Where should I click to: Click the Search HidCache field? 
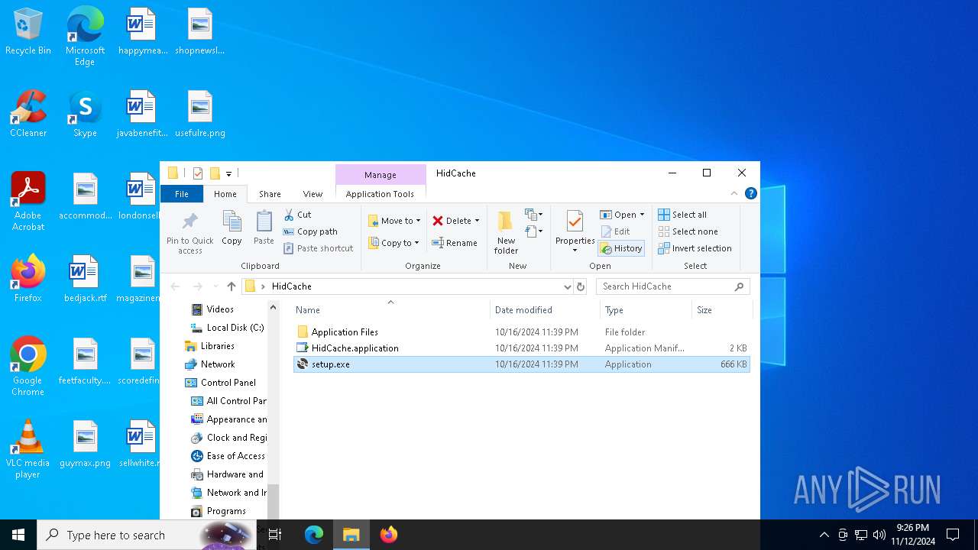coord(672,286)
